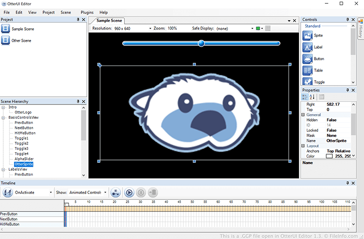Click the add keyframe icon in Timeline

coord(115,193)
